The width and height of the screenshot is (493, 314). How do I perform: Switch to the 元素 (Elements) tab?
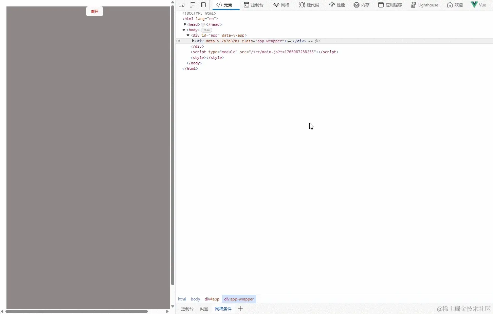[225, 5]
